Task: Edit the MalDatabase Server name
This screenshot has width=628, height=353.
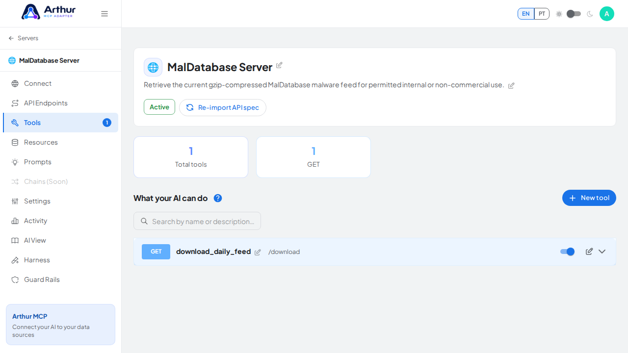Action: pos(279,65)
